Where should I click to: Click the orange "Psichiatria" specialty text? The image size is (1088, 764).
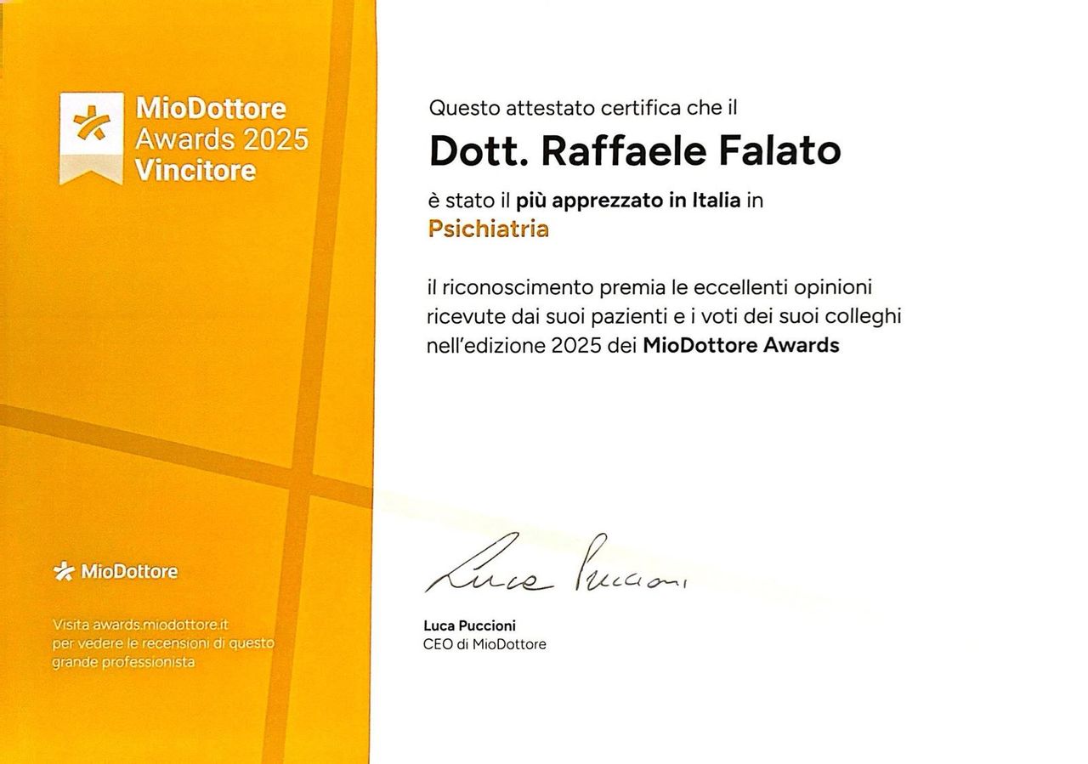[489, 229]
